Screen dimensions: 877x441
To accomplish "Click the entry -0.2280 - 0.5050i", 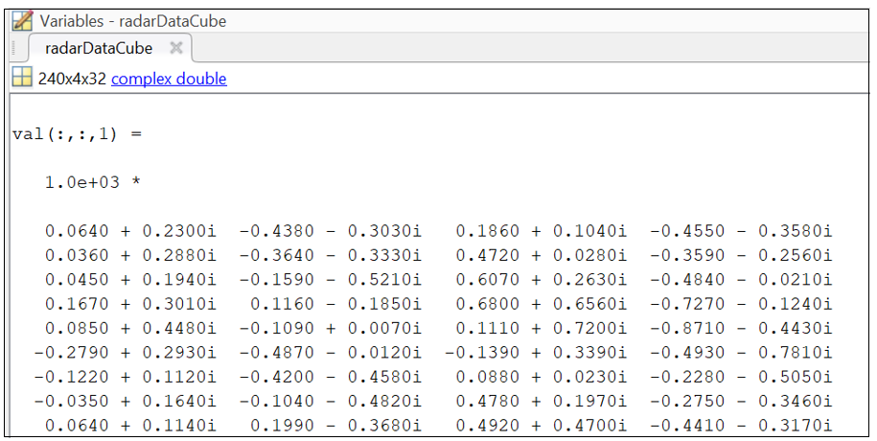I will pos(741,377).
